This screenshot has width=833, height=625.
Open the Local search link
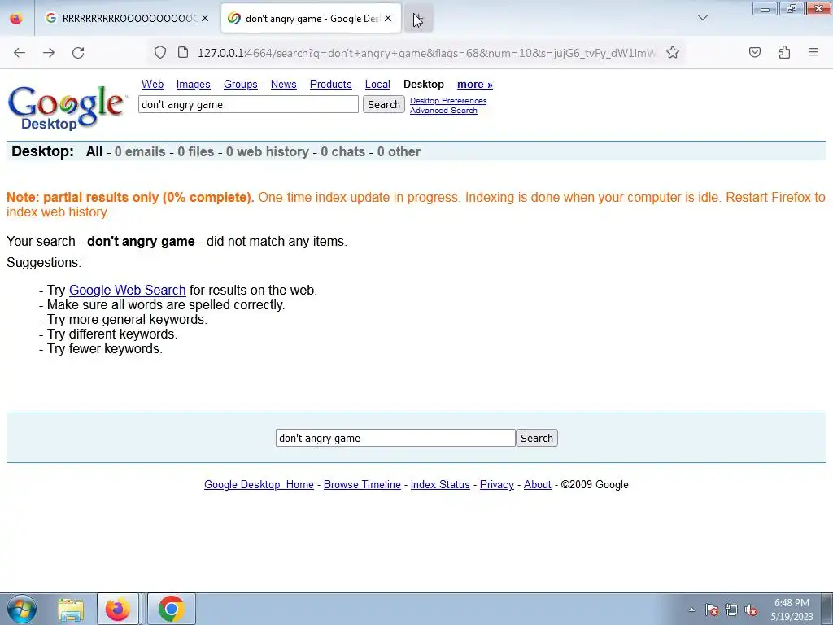377,85
